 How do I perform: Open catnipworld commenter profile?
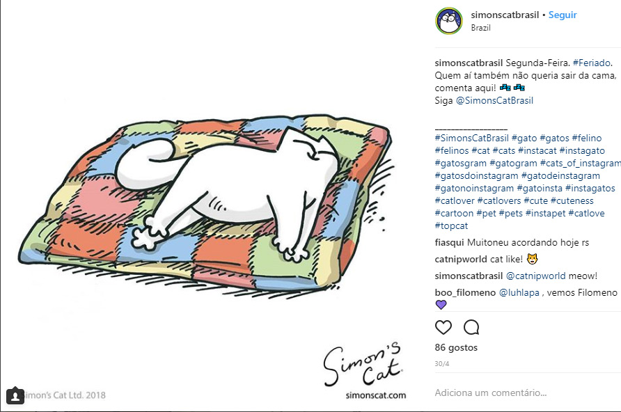pyautogui.click(x=461, y=259)
